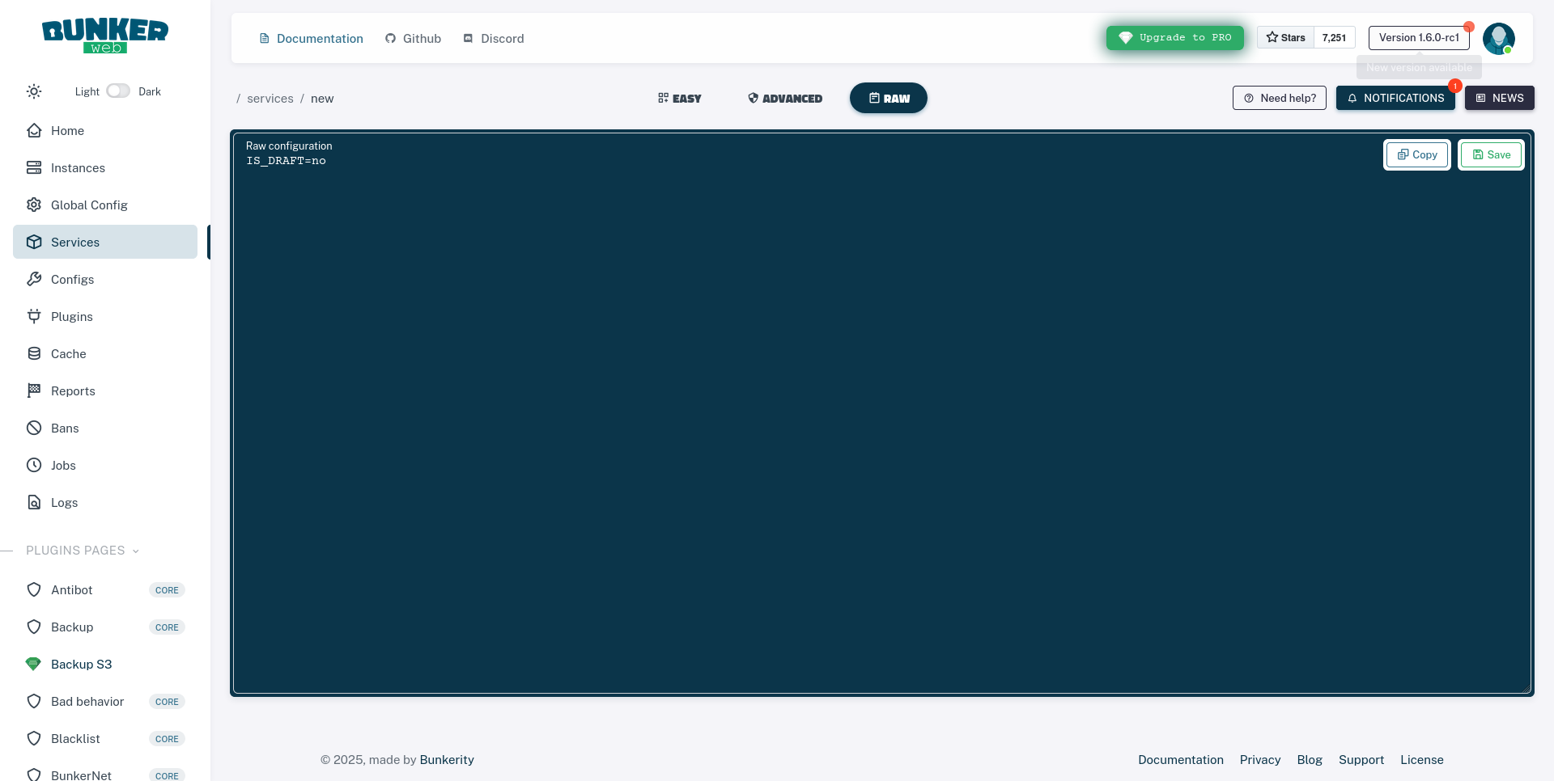The height and width of the screenshot is (781, 1554).
Task: Open Reports using the flag icon
Action: coord(33,390)
